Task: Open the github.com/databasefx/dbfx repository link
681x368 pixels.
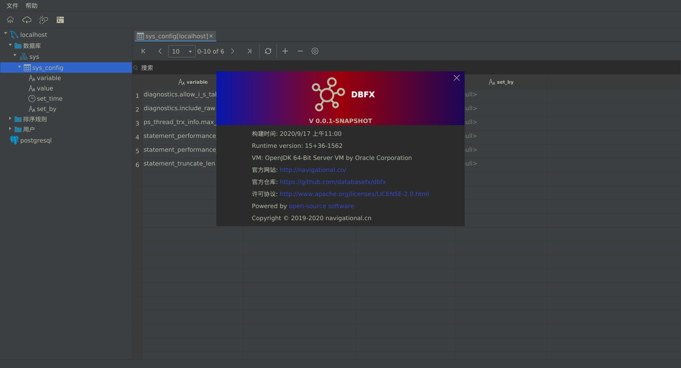Action: pyautogui.click(x=333, y=182)
